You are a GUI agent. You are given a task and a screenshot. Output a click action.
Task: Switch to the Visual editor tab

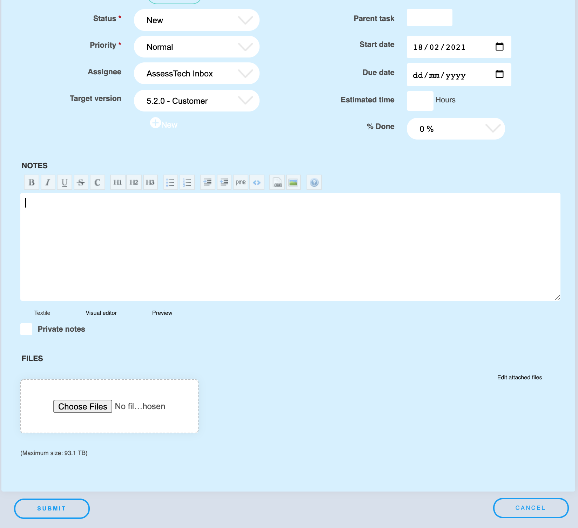tap(101, 313)
